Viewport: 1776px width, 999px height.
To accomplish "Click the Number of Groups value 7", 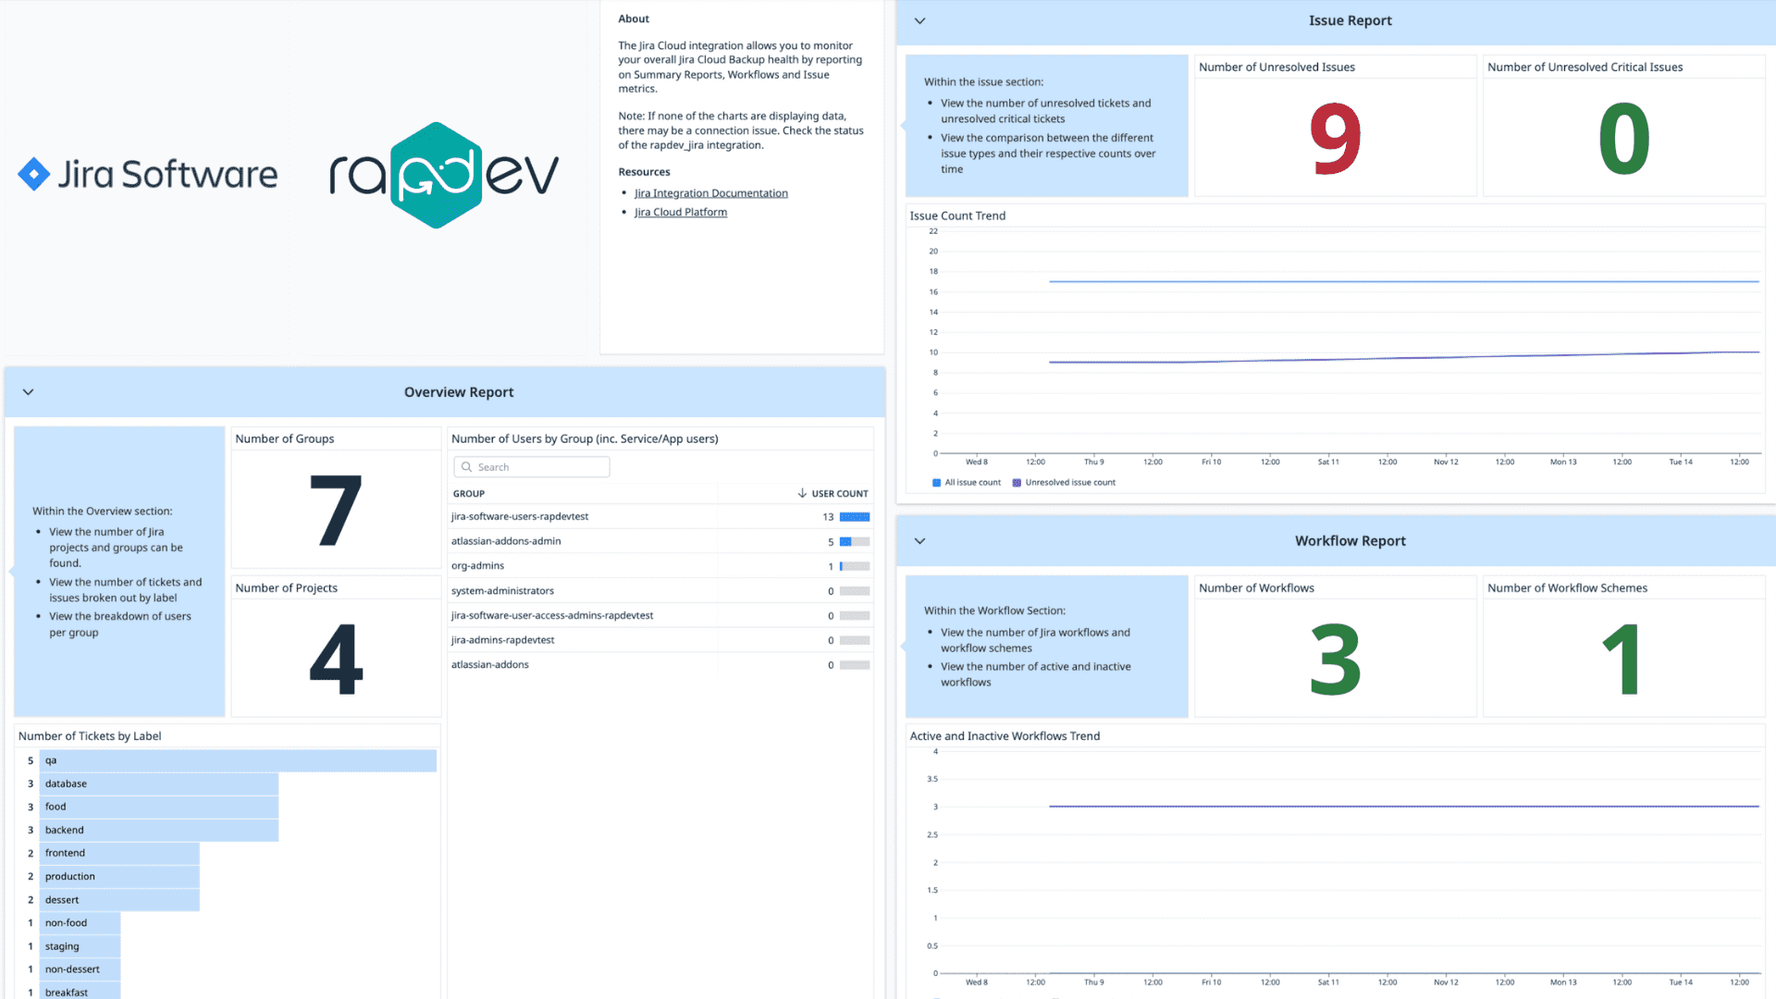I will pos(335,511).
